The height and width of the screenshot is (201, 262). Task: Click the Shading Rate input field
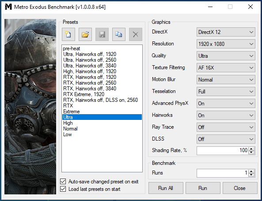(x=223, y=150)
